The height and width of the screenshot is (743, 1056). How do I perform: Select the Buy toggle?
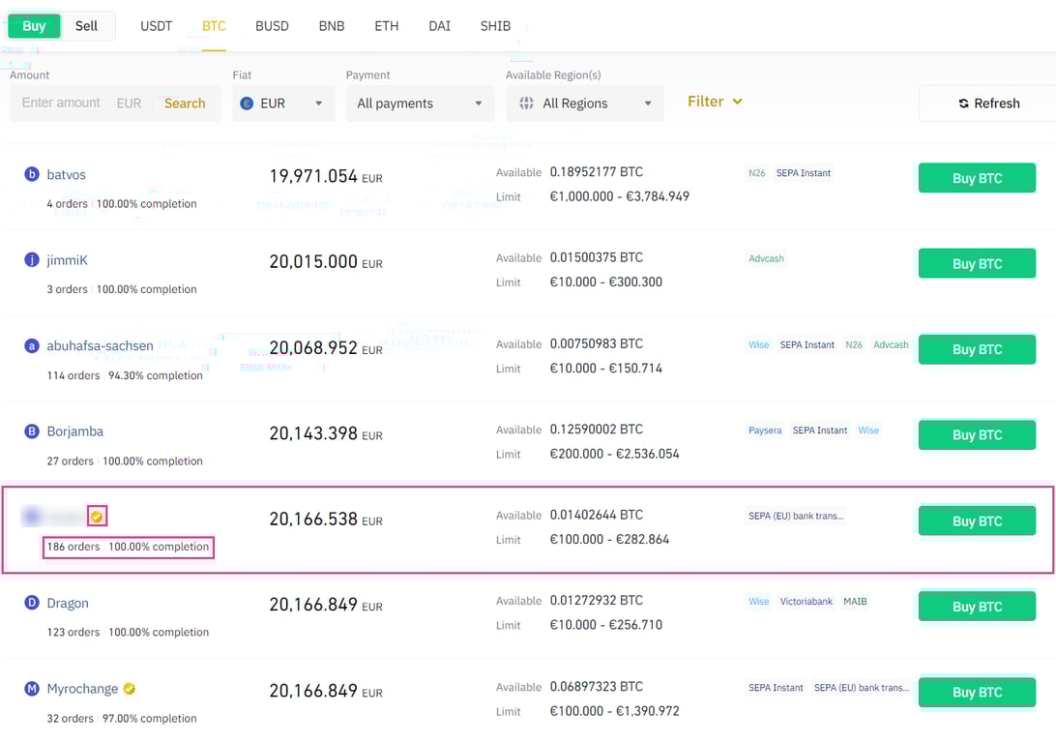click(x=34, y=25)
